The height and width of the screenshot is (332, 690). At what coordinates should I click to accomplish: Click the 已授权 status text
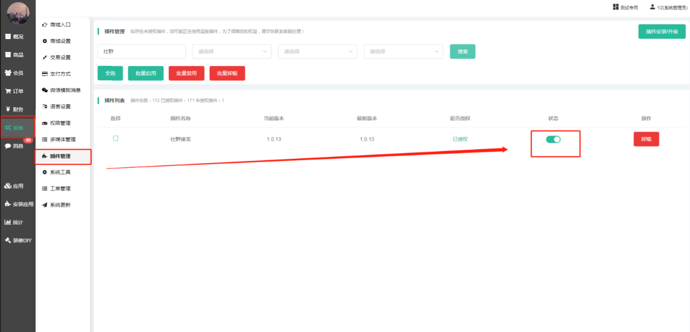(x=460, y=139)
